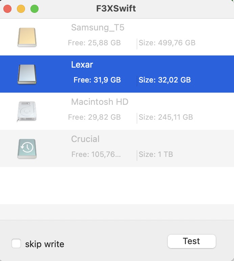This screenshot has height=261, width=234.
Task: Click the Crucial Time Machine drive icon
Action: [x=27, y=148]
